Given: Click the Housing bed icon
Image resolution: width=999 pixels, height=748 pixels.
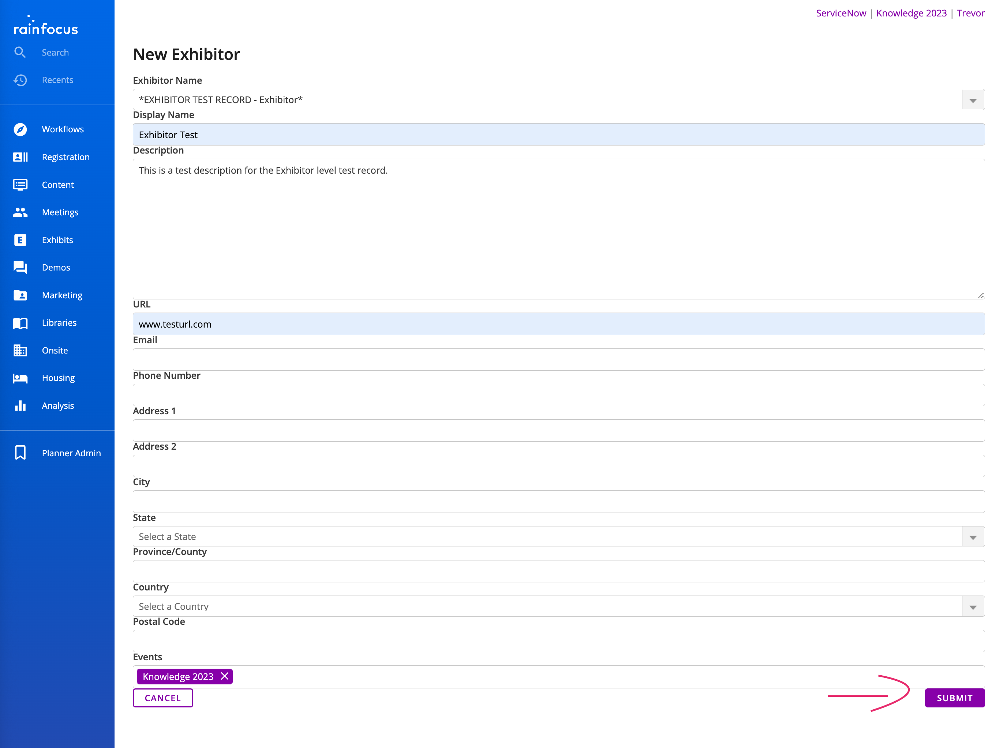Looking at the screenshot, I should [x=20, y=378].
